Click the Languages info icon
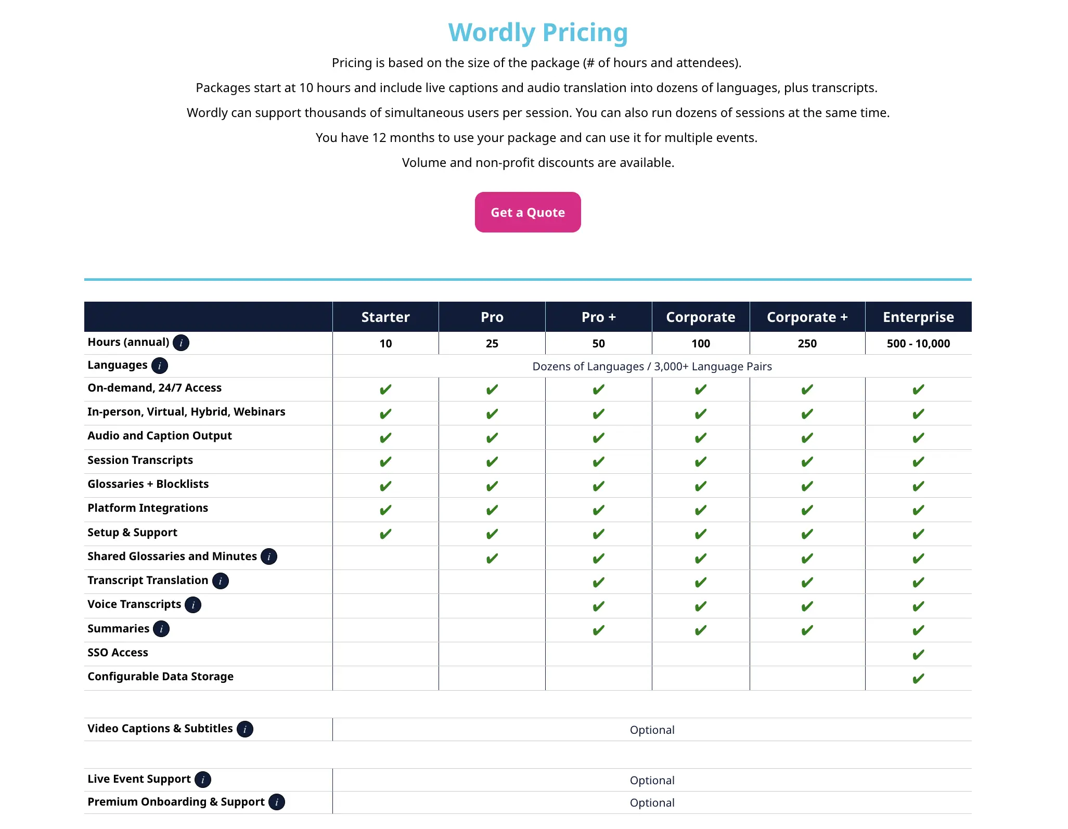This screenshot has width=1068, height=829. tap(159, 365)
